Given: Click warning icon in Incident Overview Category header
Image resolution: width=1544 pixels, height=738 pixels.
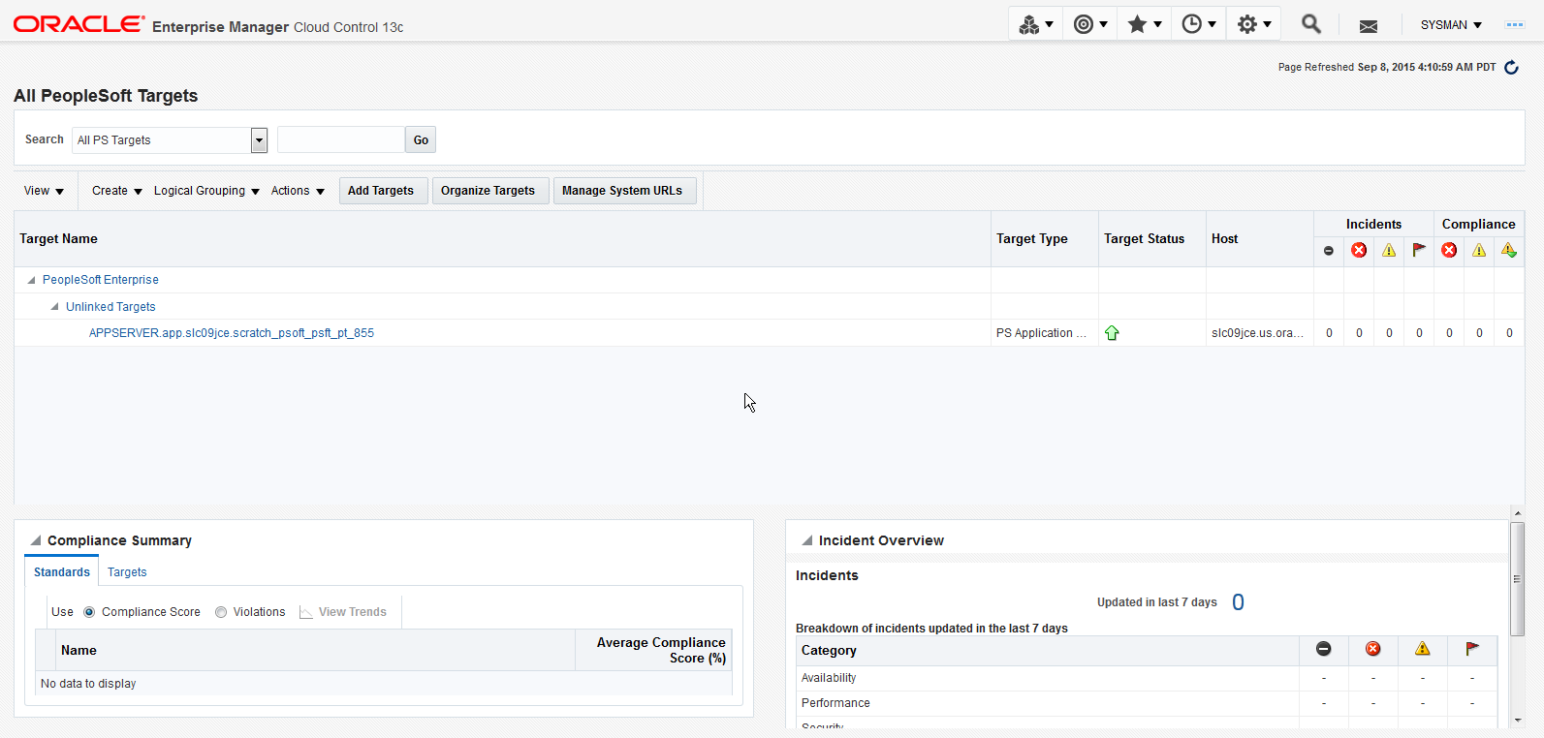Looking at the screenshot, I should coord(1423,649).
